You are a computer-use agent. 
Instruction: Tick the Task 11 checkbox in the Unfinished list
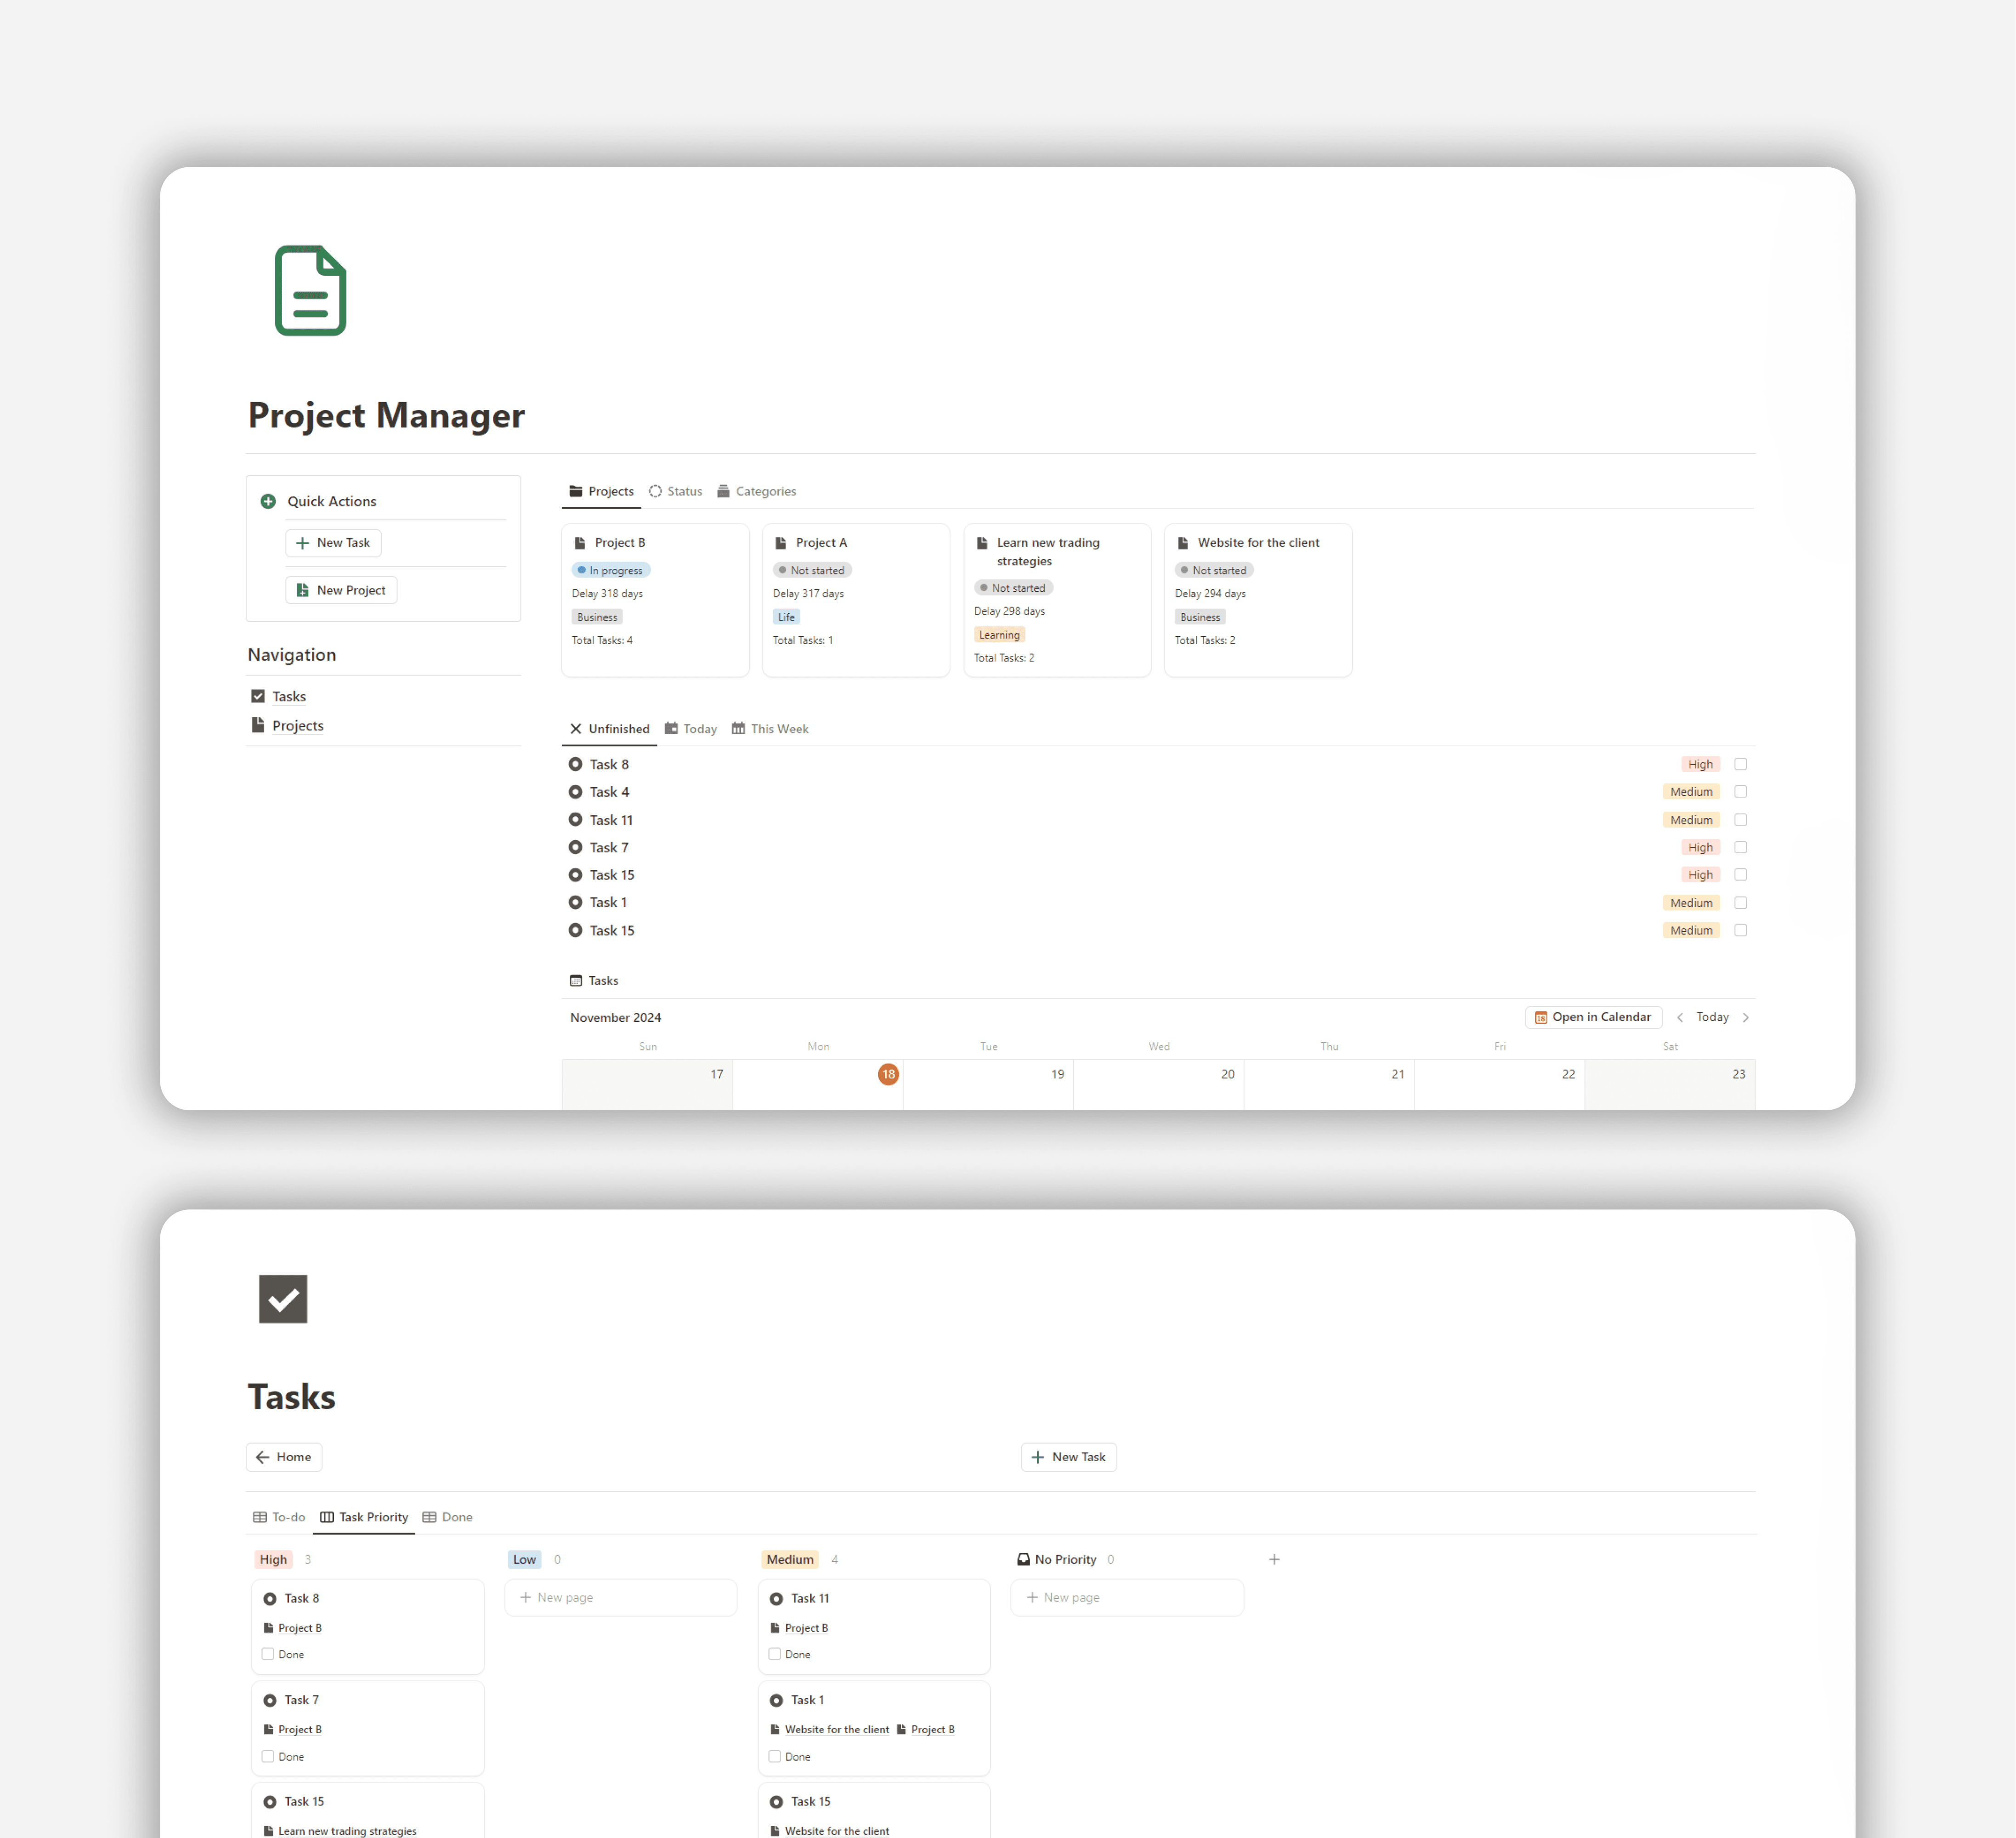1740,820
